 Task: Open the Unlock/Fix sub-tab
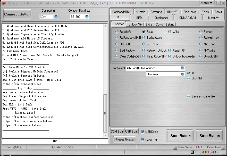(x=135, y=24)
